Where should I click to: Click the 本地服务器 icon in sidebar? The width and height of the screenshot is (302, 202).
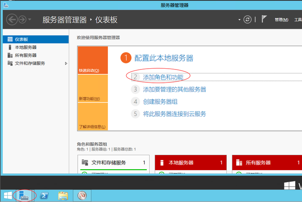coord(10,47)
